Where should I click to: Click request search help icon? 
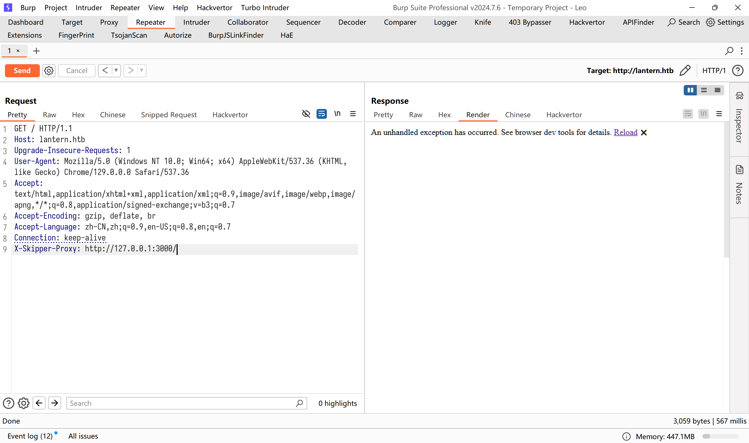point(8,403)
